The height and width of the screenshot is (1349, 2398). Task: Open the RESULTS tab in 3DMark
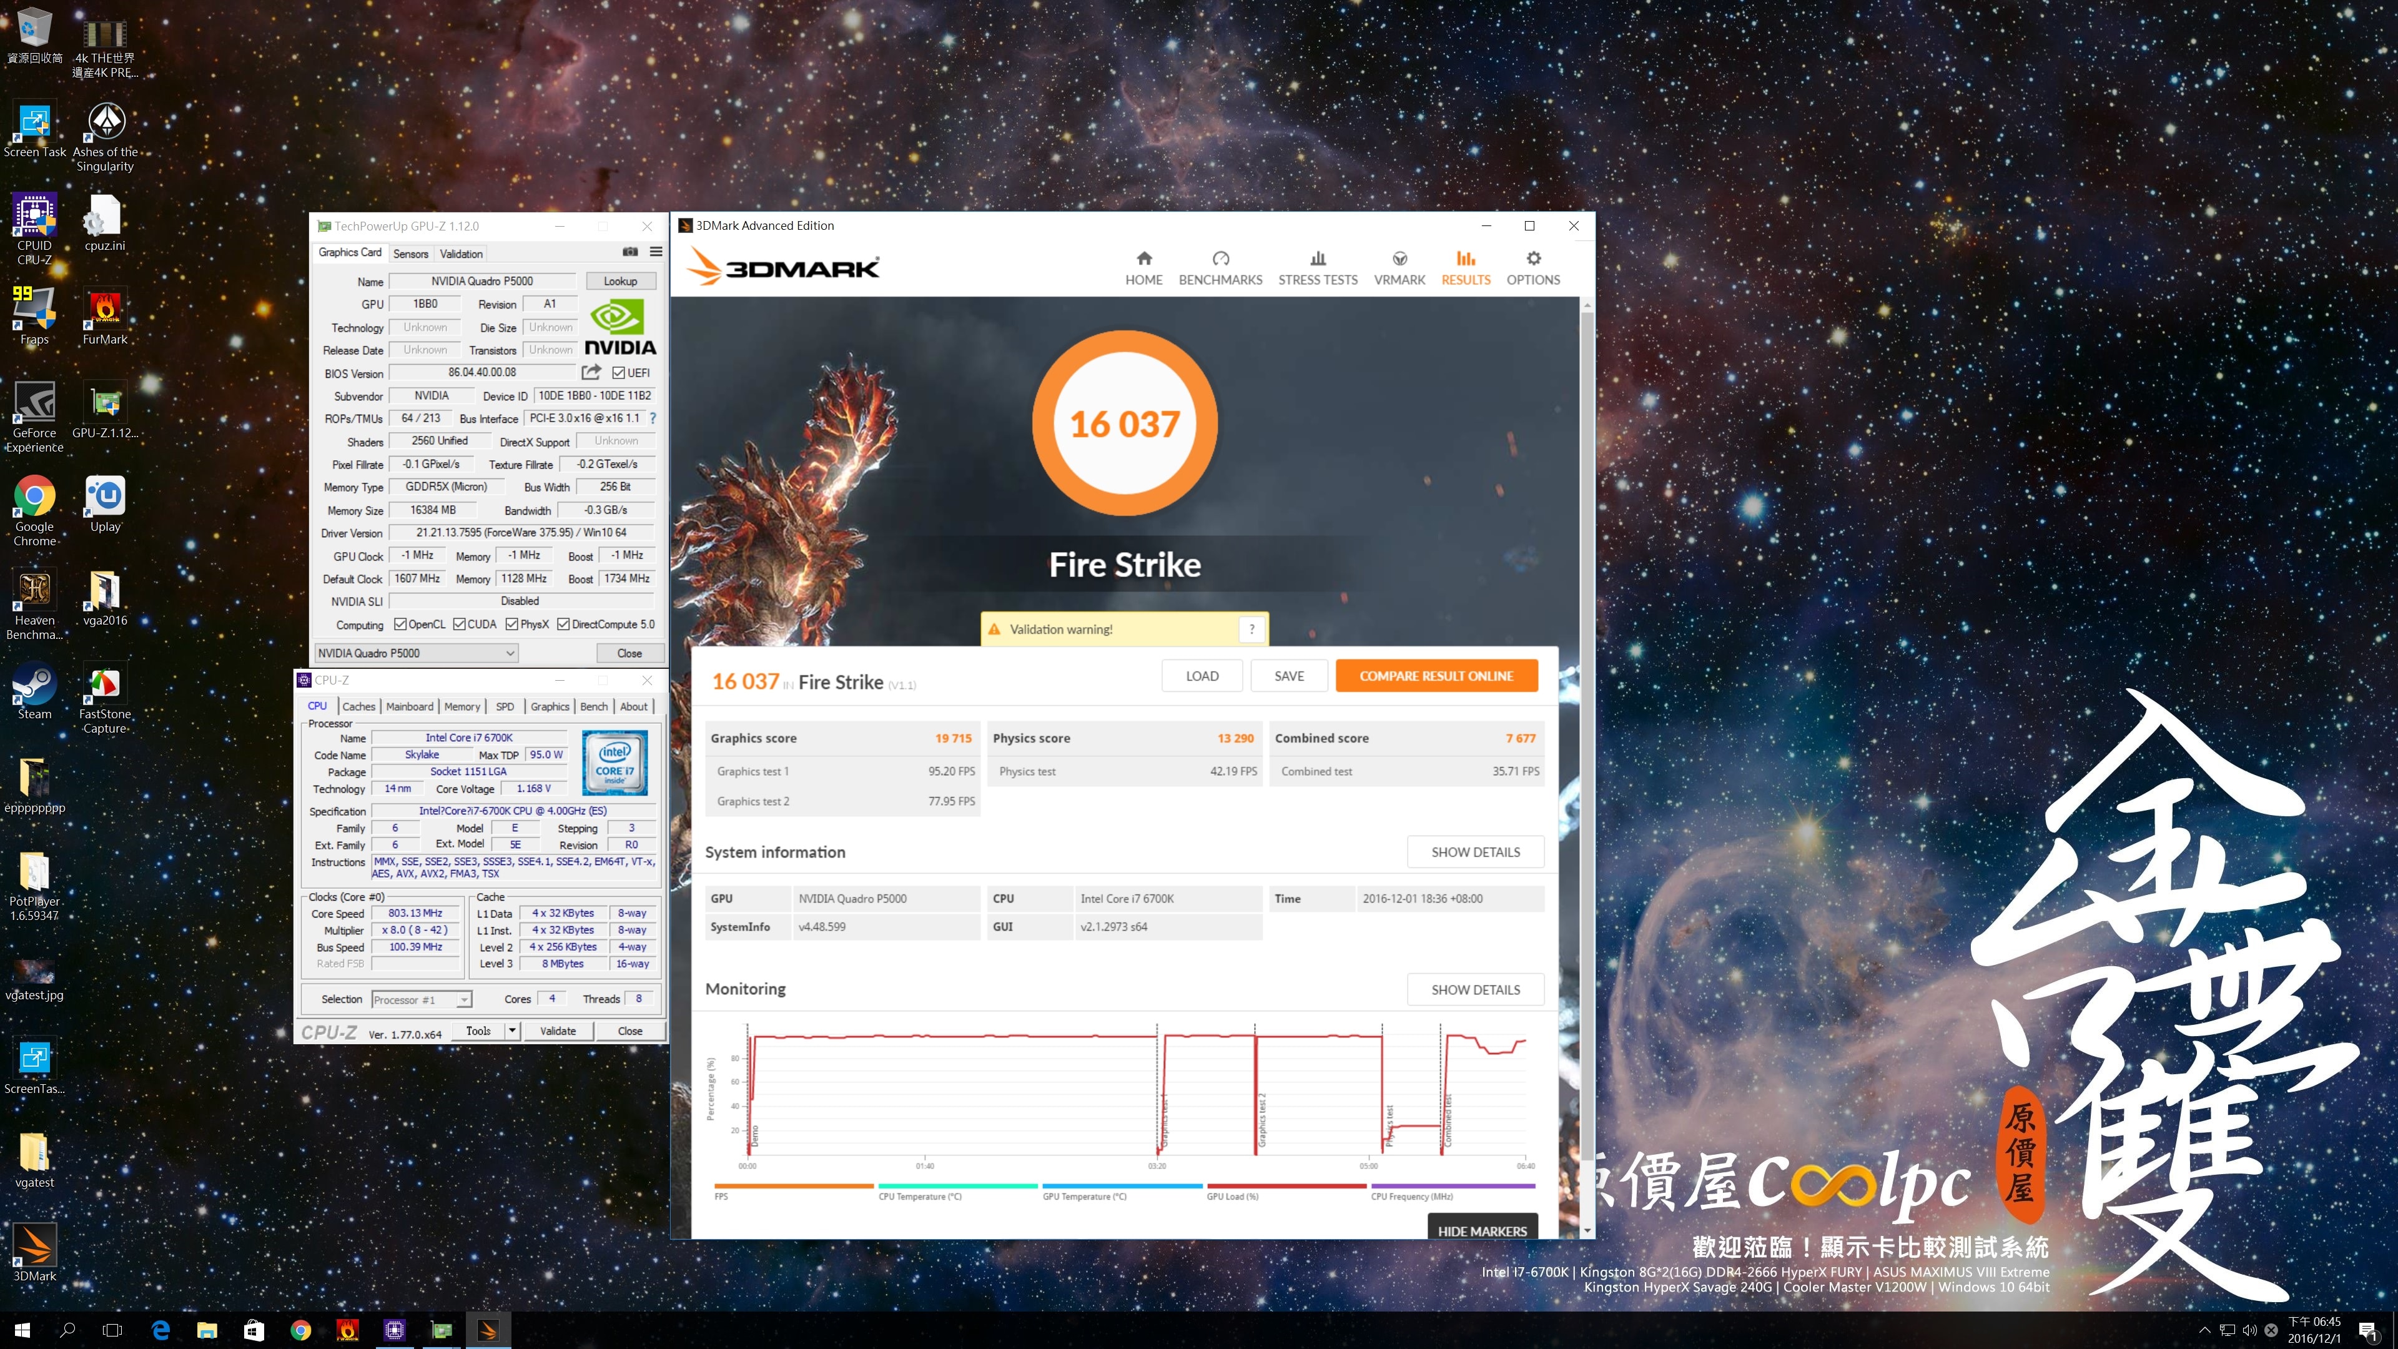tap(1465, 268)
